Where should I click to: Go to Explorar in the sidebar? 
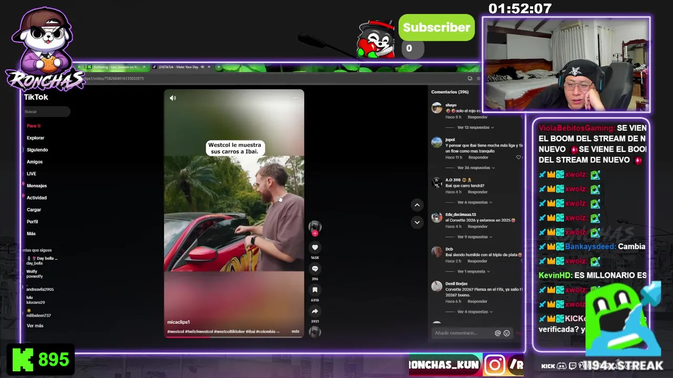[36, 138]
